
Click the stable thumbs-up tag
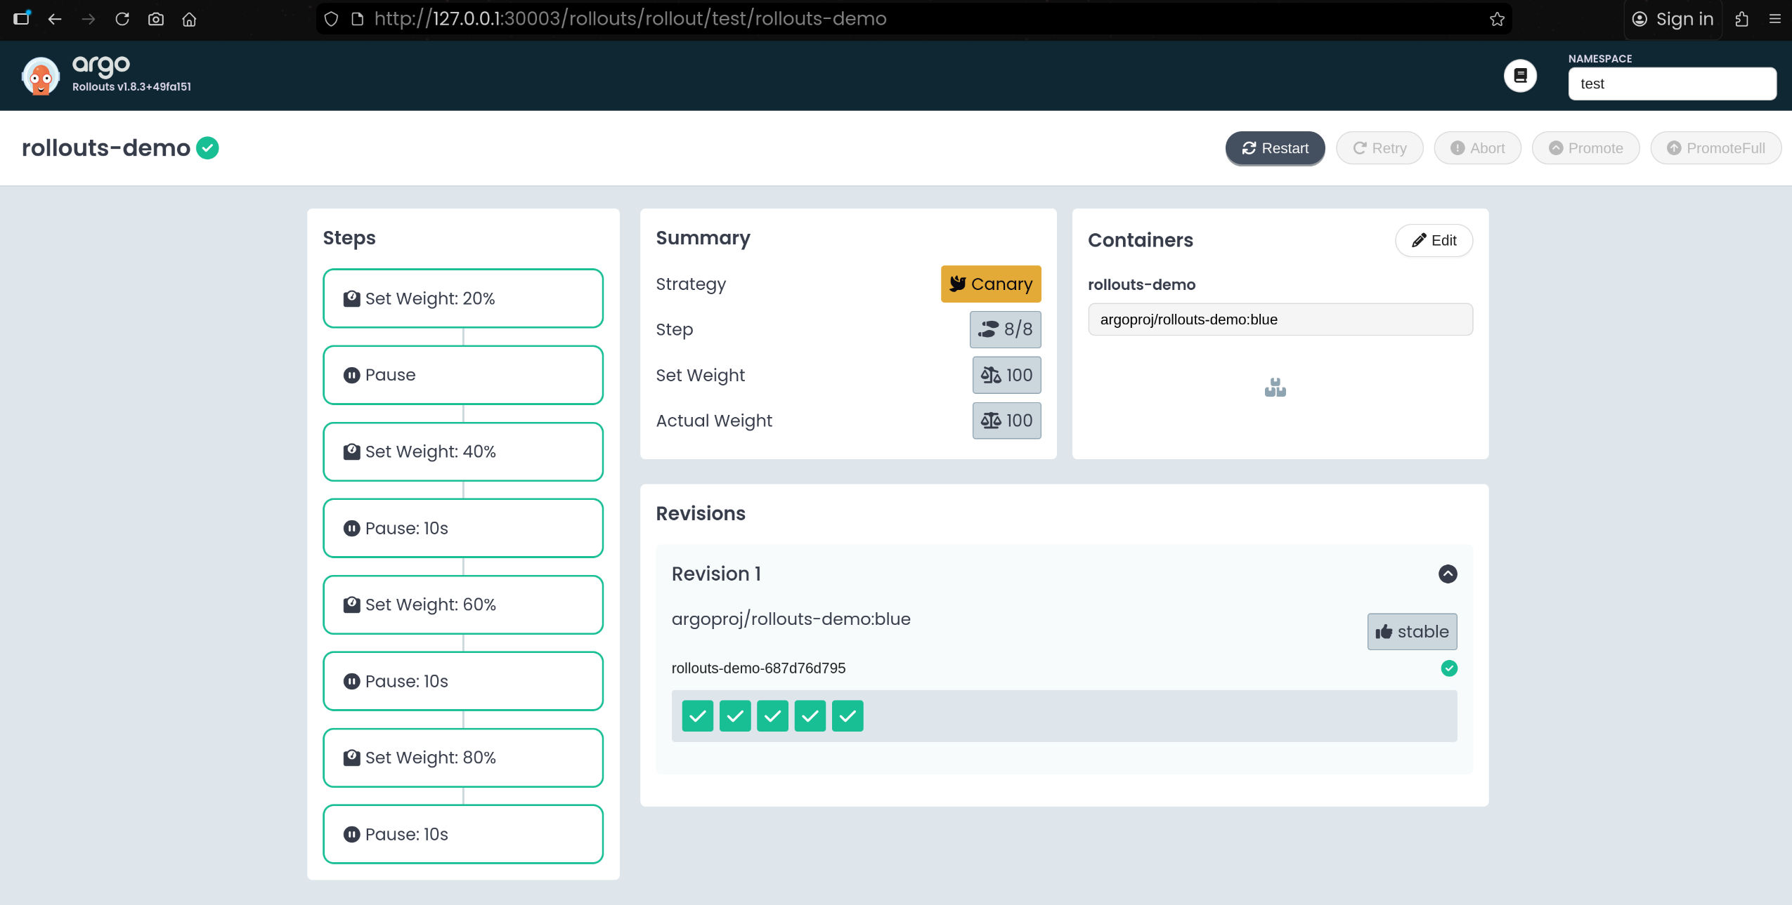(x=1412, y=631)
